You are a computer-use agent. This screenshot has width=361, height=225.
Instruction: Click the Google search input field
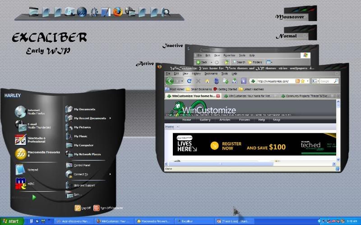click(326, 81)
